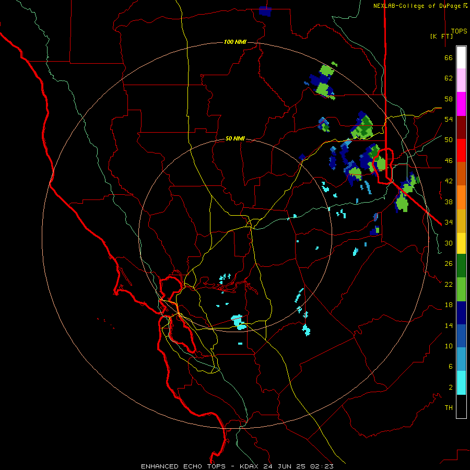Screen dimensions: 470x470
Task: Click the ENHANCED ECHO TOPS product title
Action: tap(183, 466)
